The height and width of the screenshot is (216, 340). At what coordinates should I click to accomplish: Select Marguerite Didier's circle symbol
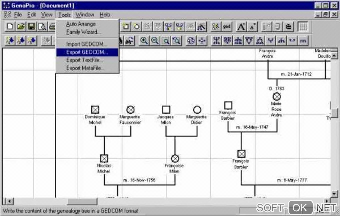pos(197,110)
